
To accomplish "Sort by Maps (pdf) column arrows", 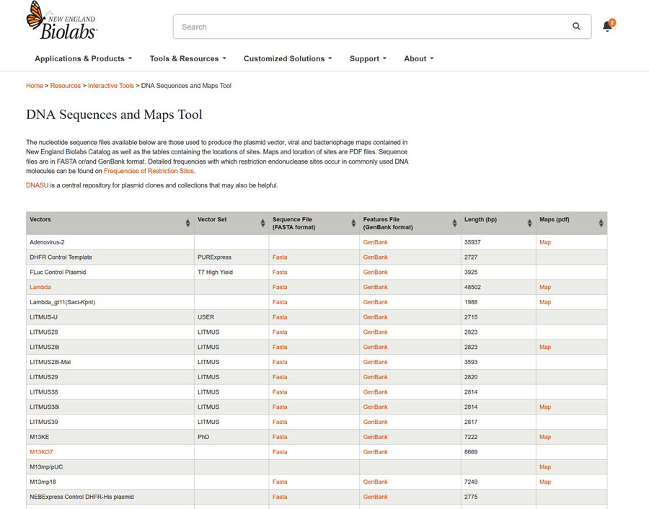I will point(601,223).
